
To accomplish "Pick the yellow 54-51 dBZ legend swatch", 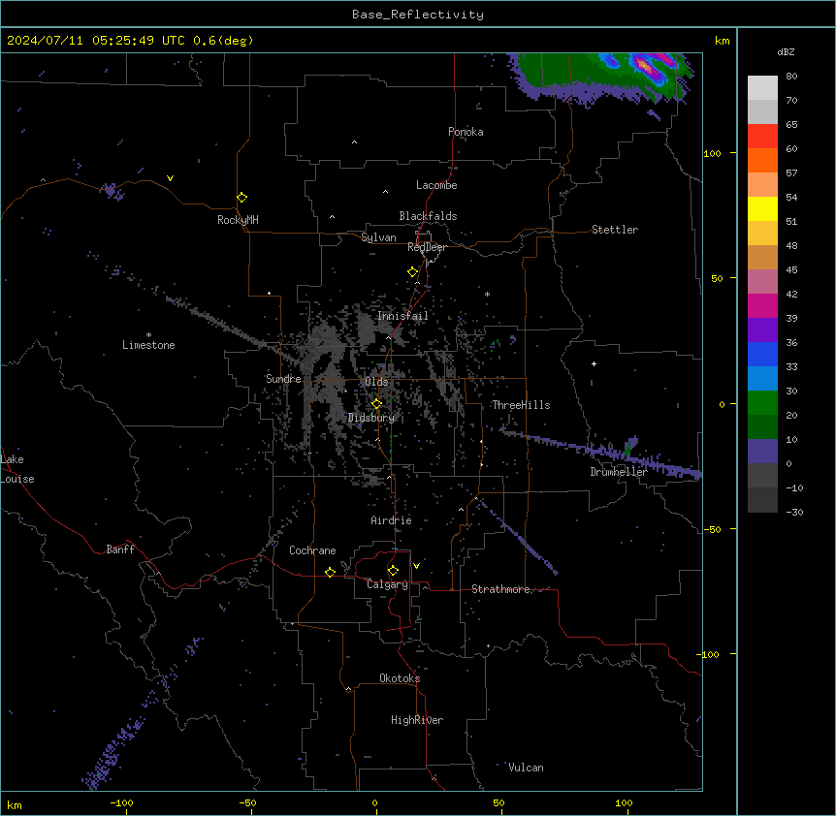I will pos(762,208).
